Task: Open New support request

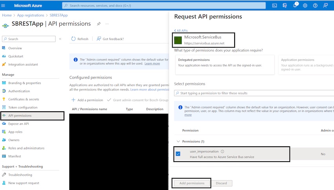Action: point(24,183)
